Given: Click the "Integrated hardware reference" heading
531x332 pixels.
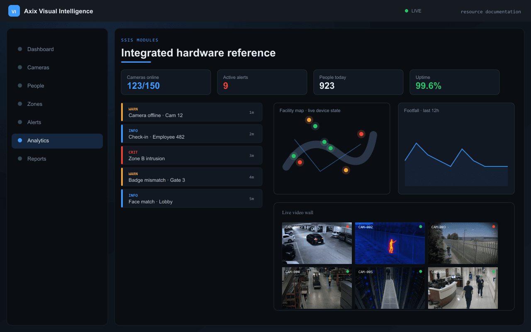Looking at the screenshot, I should [x=198, y=53].
